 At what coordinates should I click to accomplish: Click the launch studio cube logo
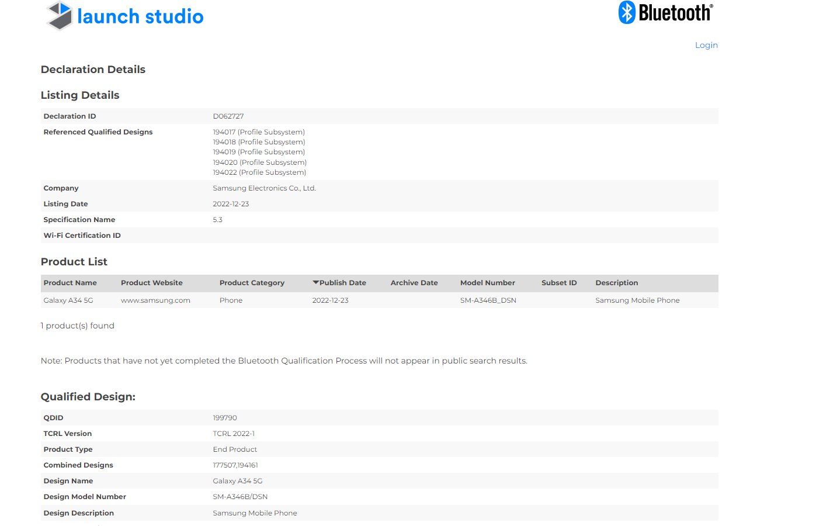point(59,16)
